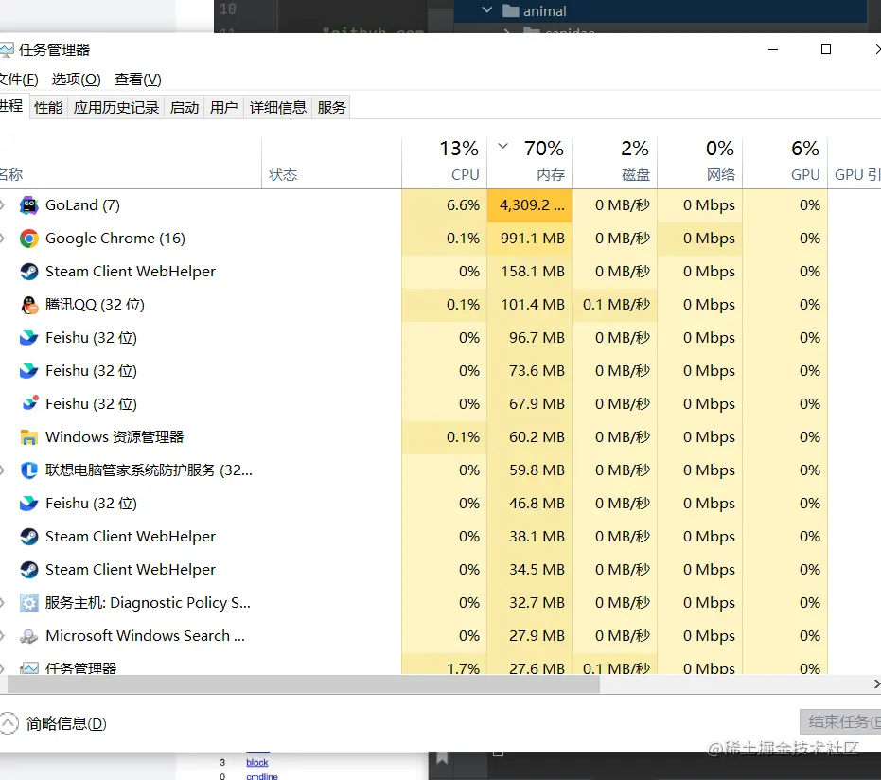Open the 文件(F) menu
This screenshot has width=881, height=780.
click(19, 80)
